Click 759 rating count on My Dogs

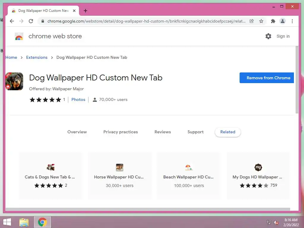pos(274,185)
